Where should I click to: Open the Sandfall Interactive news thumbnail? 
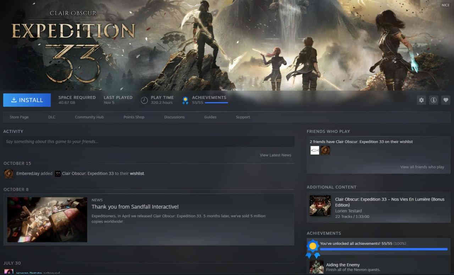pos(47,220)
